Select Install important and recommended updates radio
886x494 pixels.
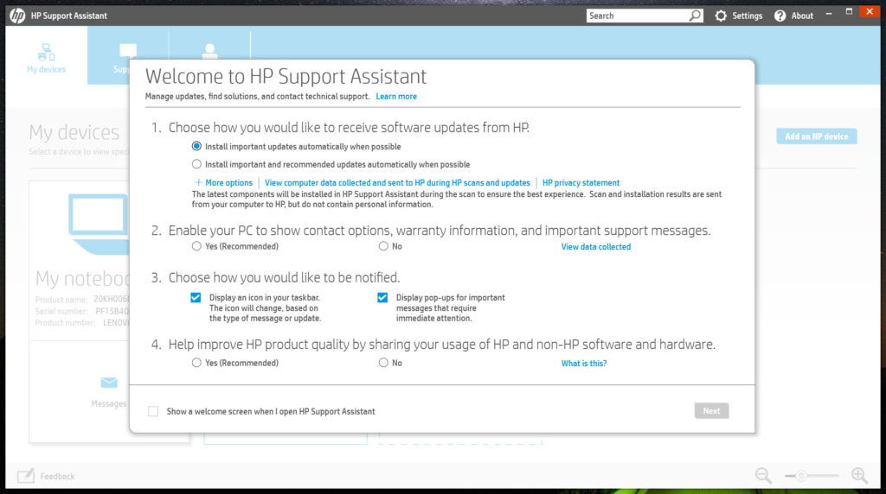point(196,164)
